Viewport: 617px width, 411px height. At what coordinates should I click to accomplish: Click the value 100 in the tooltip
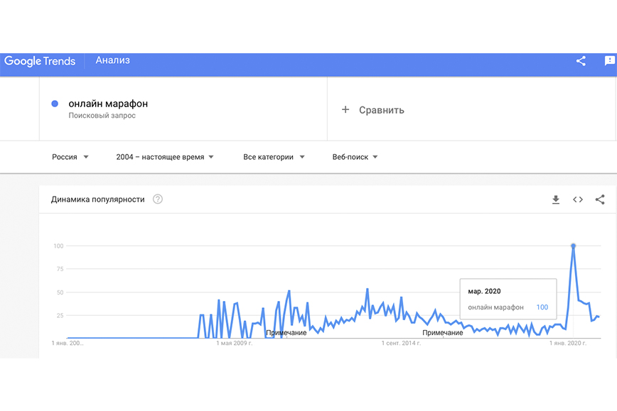coord(542,307)
